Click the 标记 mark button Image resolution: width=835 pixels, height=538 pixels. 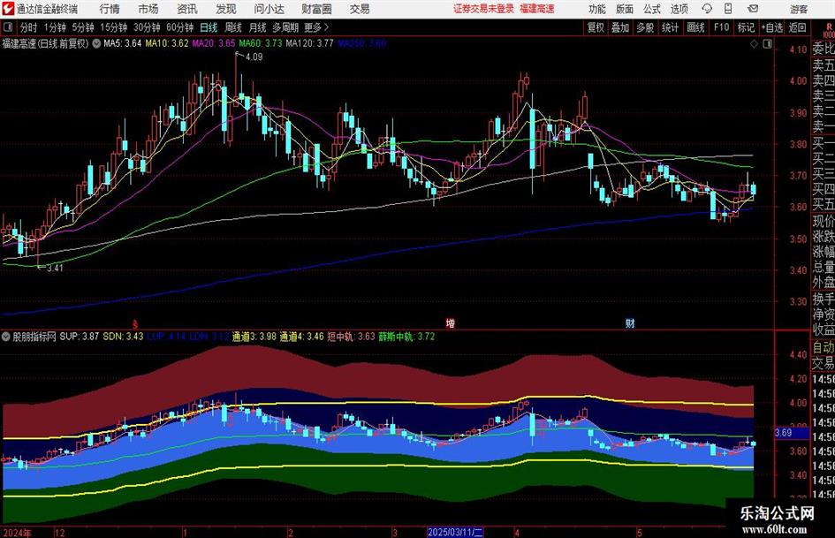click(x=746, y=27)
